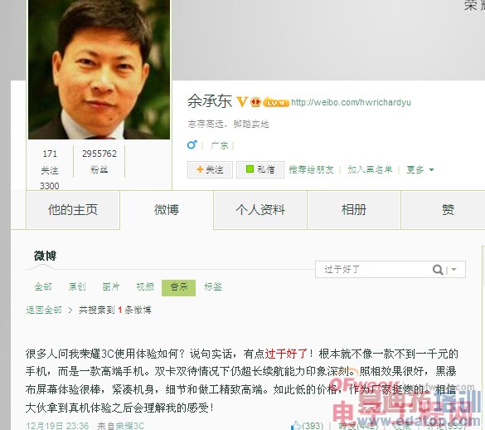Click the 余承东 profile photo
This screenshot has height=430, width=485.
(x=99, y=70)
